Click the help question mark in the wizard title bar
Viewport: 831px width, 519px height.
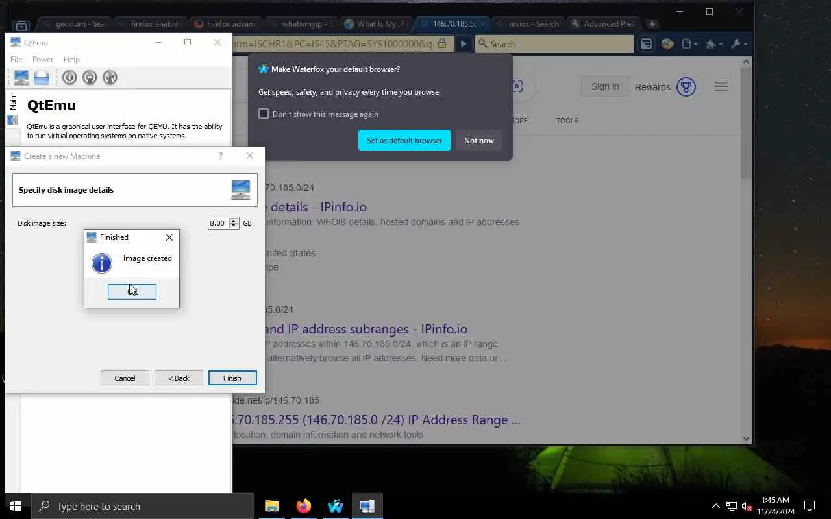[221, 156]
